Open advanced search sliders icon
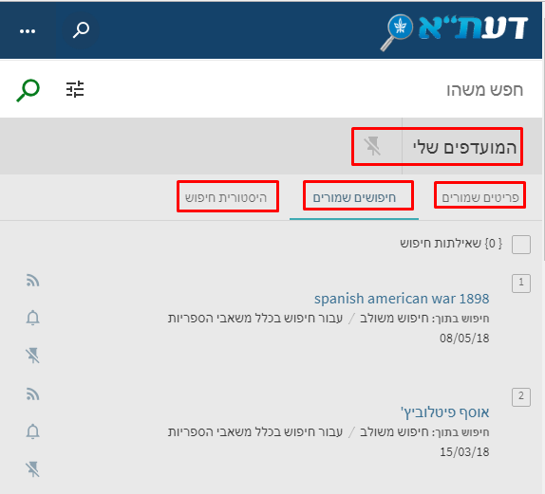 pos(75,89)
